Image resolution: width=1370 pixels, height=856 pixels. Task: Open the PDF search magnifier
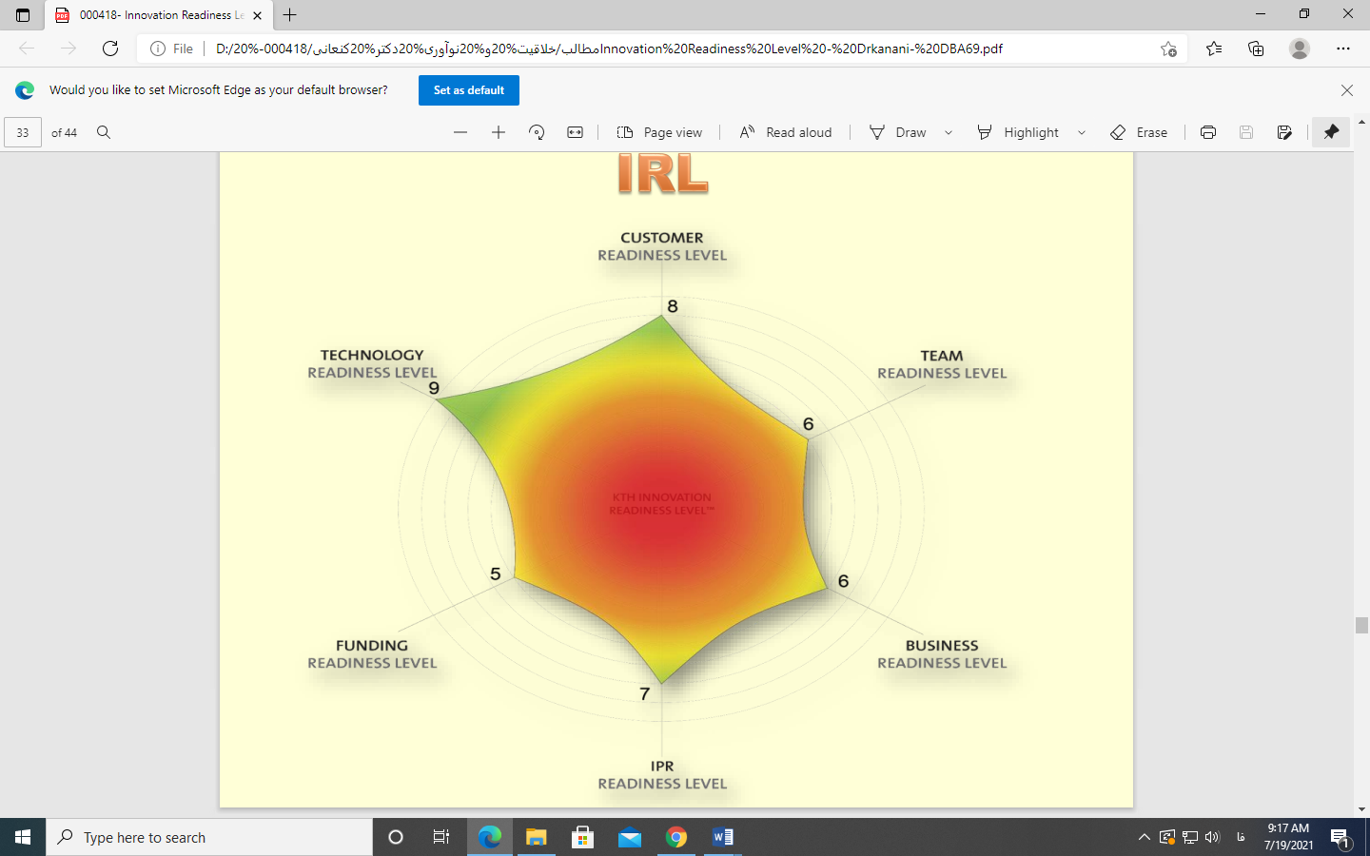pos(104,132)
